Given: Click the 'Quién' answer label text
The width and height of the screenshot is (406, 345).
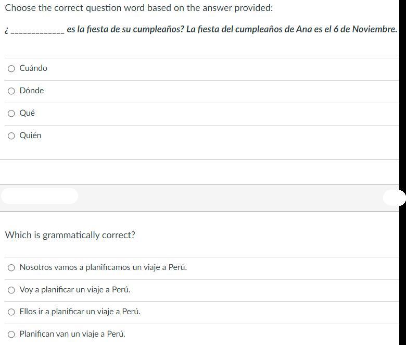Looking at the screenshot, I should (30, 135).
